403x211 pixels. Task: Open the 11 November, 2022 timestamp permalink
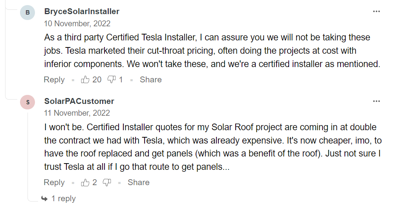pos(77,113)
